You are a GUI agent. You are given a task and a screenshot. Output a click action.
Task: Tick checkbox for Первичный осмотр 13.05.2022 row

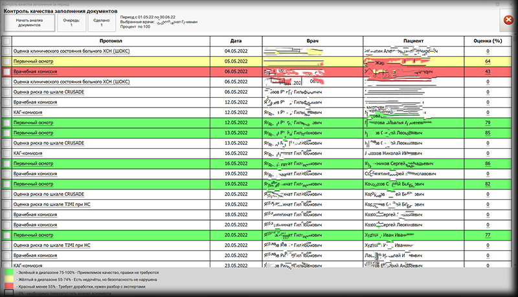click(x=6, y=133)
